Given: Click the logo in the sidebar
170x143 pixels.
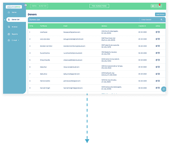Looking at the screenshot, I should 14,7.
